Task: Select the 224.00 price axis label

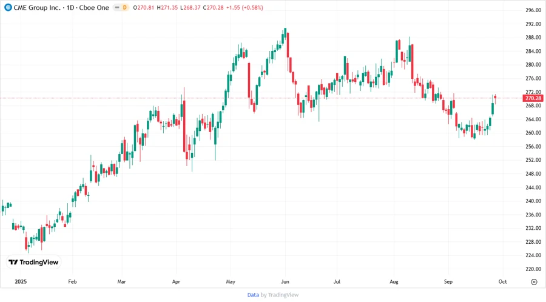Action: point(533,255)
